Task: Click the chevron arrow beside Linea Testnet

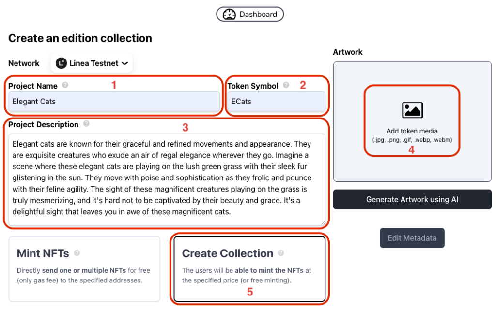Action: coord(125,63)
